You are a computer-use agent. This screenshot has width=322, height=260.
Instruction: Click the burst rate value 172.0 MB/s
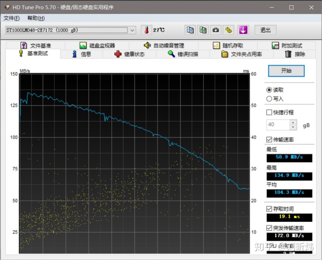[x=289, y=236]
